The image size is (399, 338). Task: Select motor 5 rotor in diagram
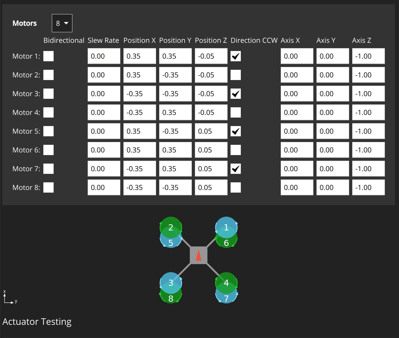coord(171,243)
